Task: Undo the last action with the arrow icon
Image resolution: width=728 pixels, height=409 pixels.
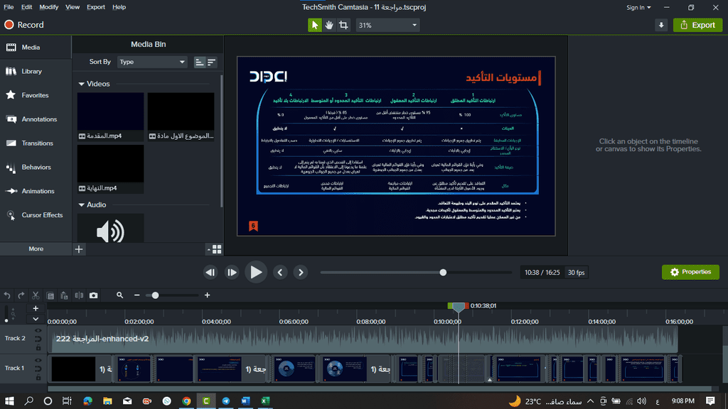Action: (7, 295)
